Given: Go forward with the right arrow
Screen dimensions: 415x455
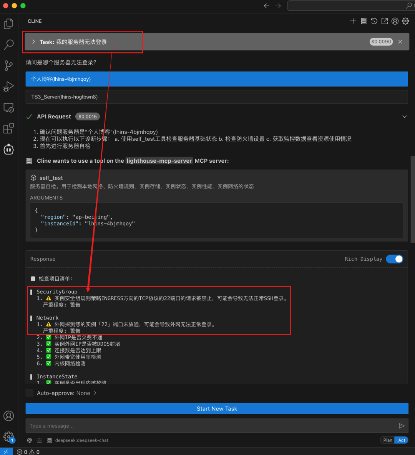Looking at the screenshot, I should pyautogui.click(x=278, y=6).
